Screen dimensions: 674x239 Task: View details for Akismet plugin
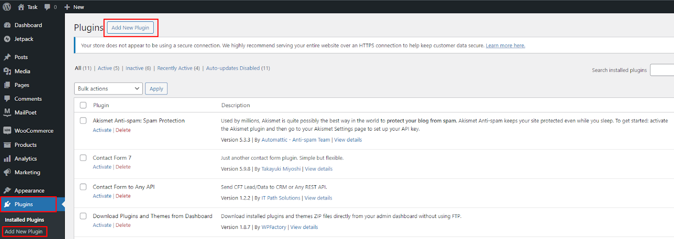click(348, 140)
